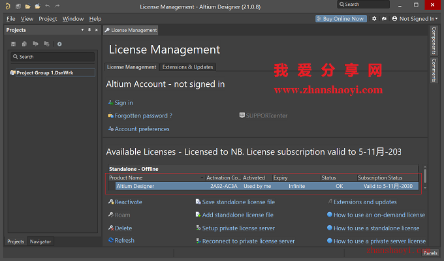Screen dimensions: 444x261
Task: Click the license list vertical scrollbar
Action: 425,177
